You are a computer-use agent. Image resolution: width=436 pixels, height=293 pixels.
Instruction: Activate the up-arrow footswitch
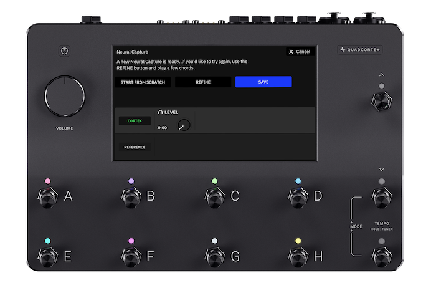pyautogui.click(x=381, y=101)
